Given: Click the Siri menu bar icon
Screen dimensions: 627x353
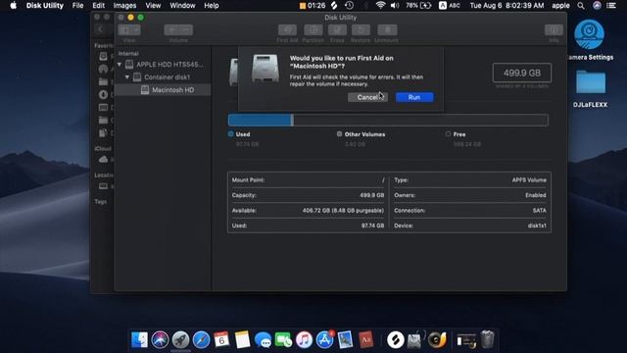Looking at the screenshot, I should (x=597, y=6).
